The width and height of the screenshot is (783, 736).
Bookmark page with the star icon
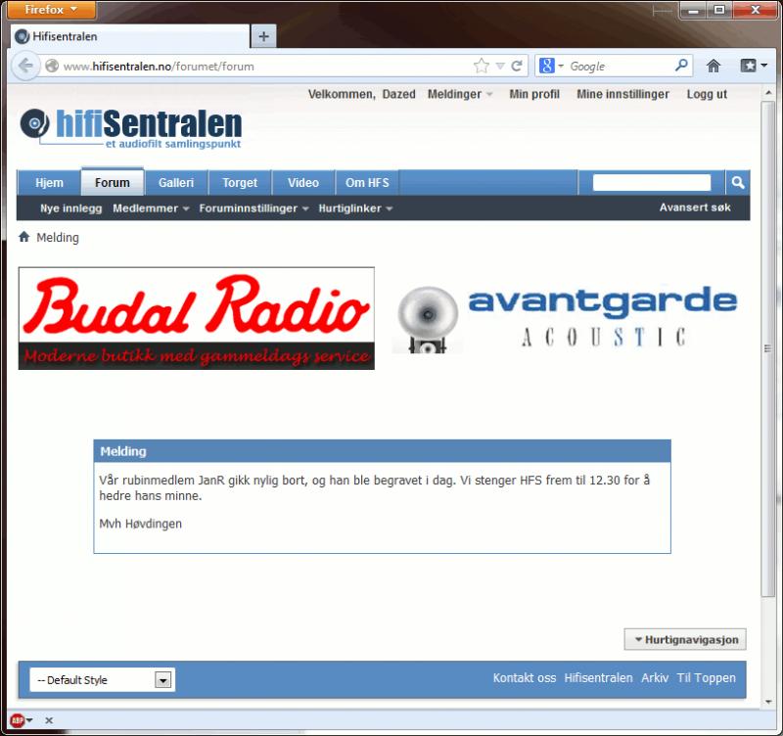(x=482, y=66)
